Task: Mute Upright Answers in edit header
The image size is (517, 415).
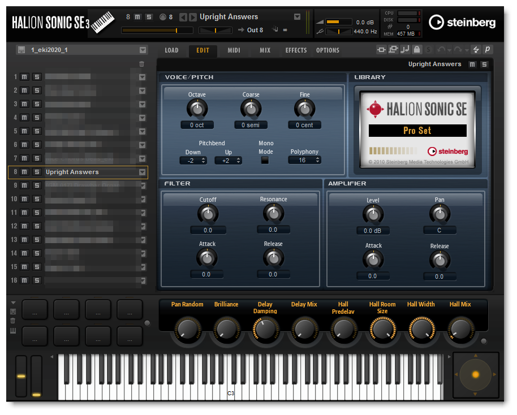Action: click(x=472, y=64)
